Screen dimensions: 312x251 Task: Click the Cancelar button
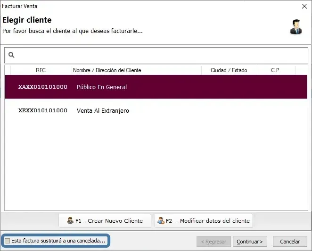coord(290,242)
